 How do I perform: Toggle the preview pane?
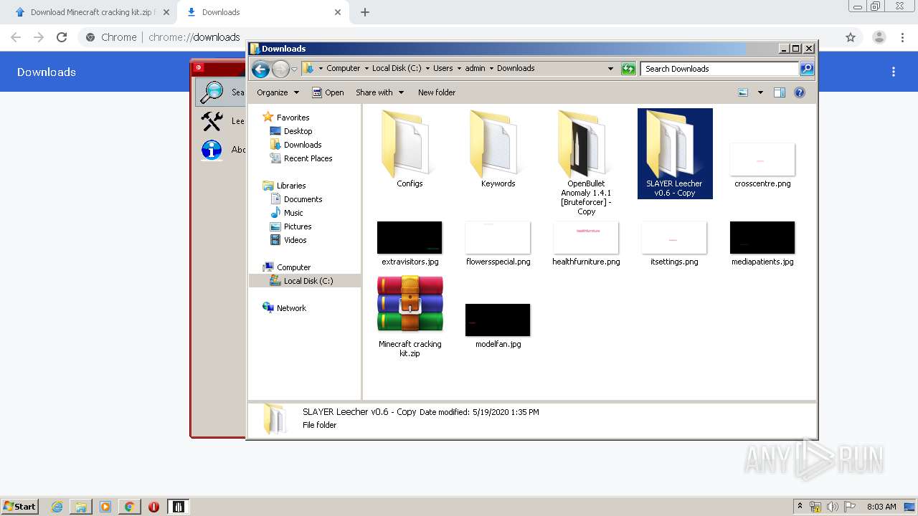click(x=780, y=92)
